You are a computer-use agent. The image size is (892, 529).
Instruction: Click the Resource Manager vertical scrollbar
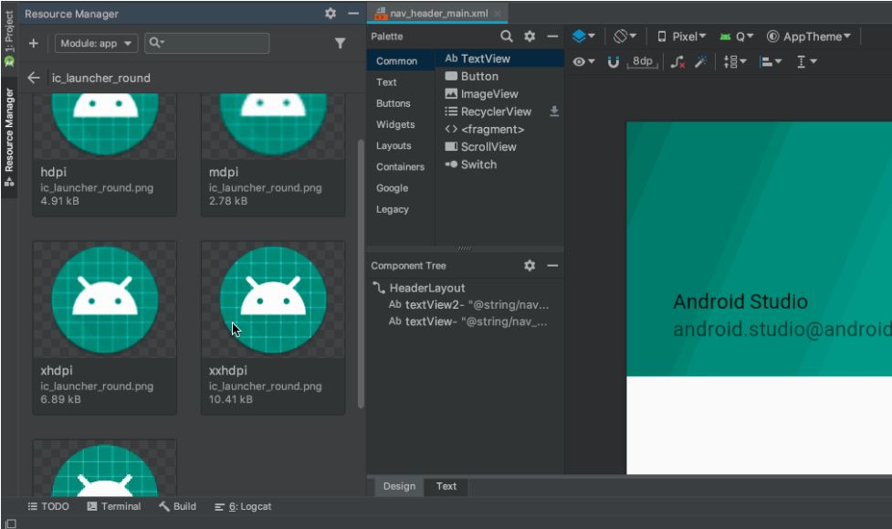(x=361, y=273)
